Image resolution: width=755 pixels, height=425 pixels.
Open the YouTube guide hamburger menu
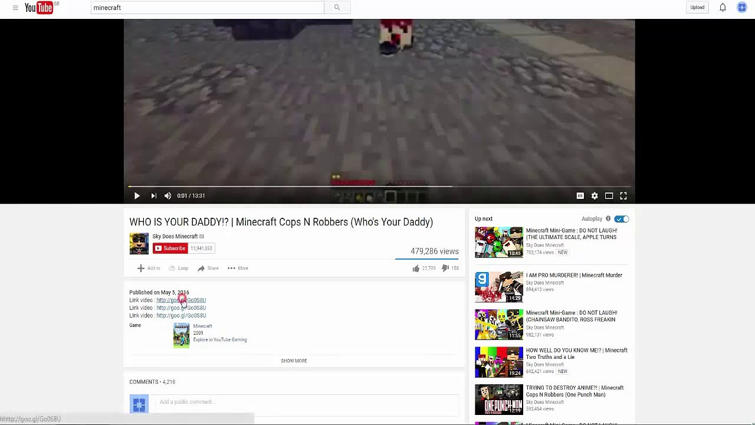[x=15, y=8]
